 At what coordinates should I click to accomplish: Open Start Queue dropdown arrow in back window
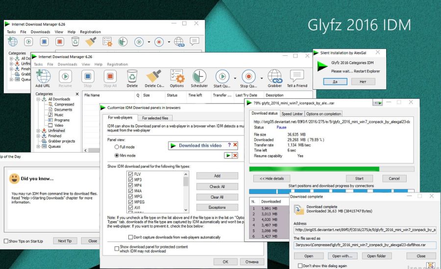pyautogui.click(x=149, y=42)
